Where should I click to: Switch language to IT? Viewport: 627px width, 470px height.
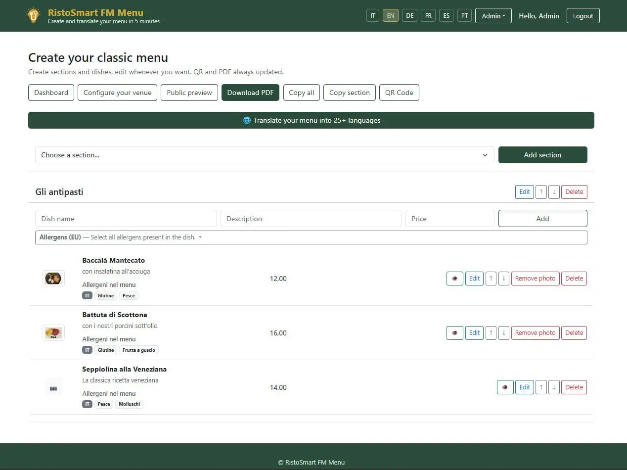[373, 16]
